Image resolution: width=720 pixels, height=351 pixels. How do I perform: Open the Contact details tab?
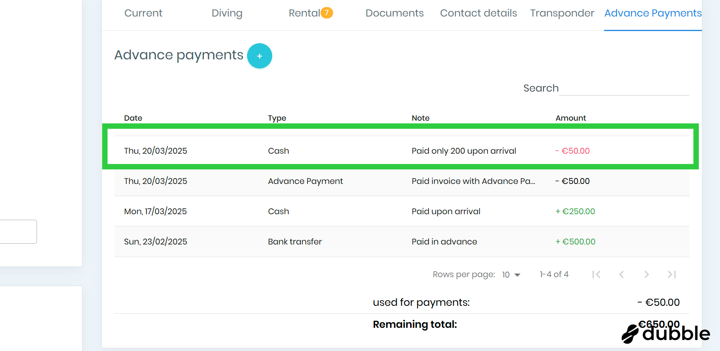pos(478,13)
